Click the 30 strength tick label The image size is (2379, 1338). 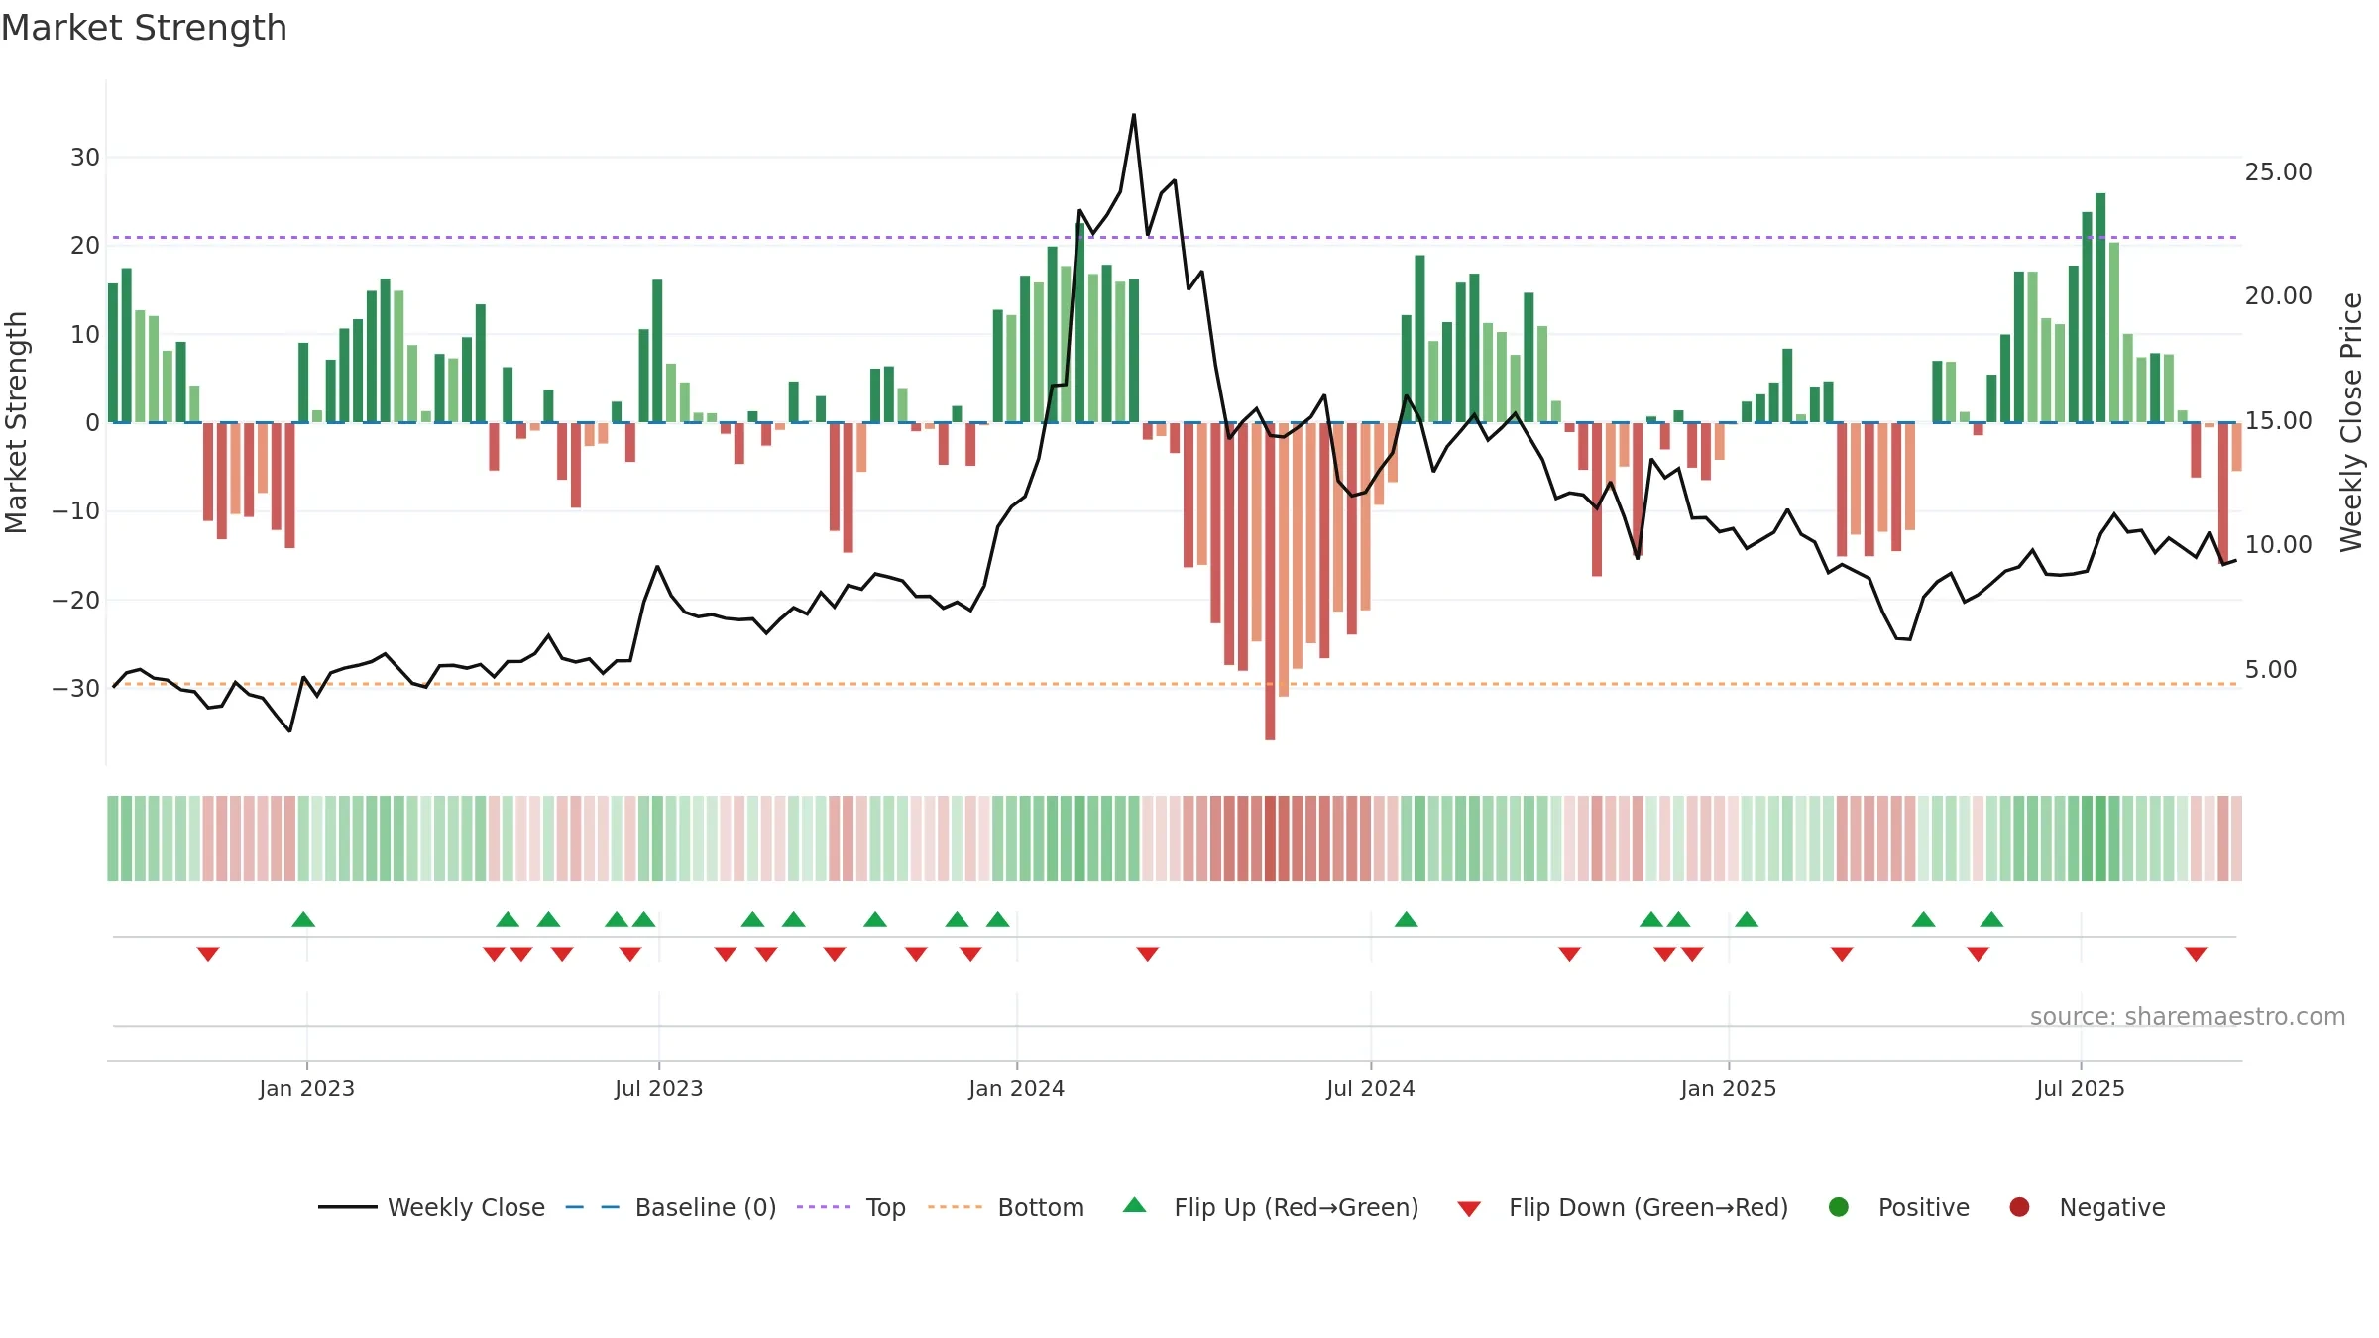(84, 157)
